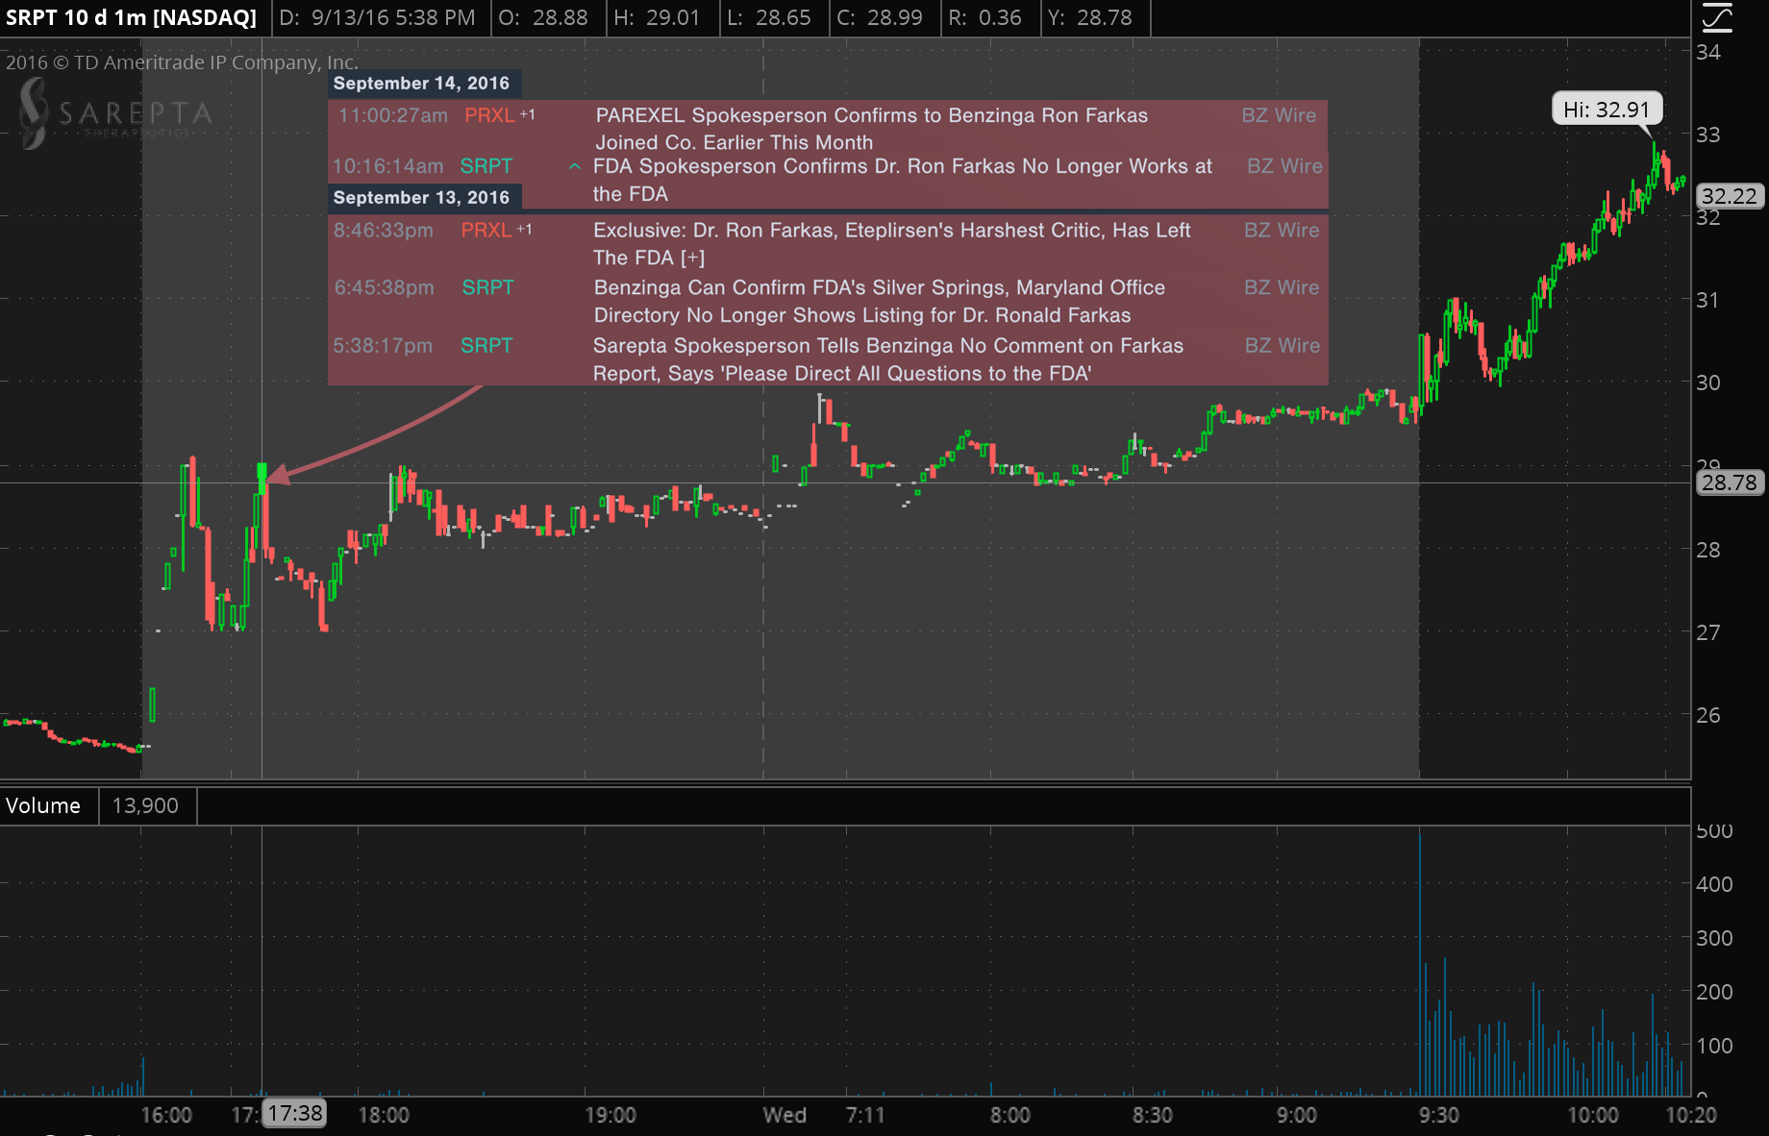
Task: Open the FDA Spokesperson Confirms Dr. Ron Farkas headline
Action: [903, 180]
